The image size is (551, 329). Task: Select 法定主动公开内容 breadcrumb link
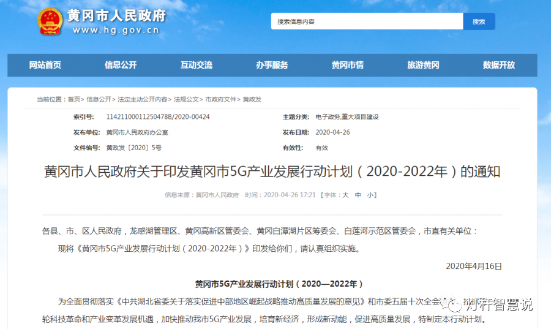point(142,99)
